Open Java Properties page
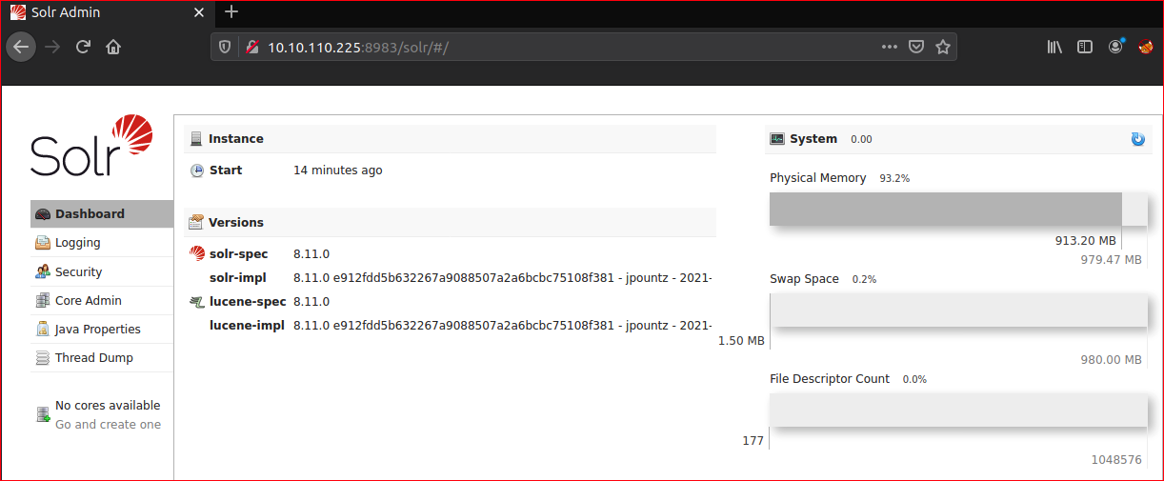 pos(102,329)
